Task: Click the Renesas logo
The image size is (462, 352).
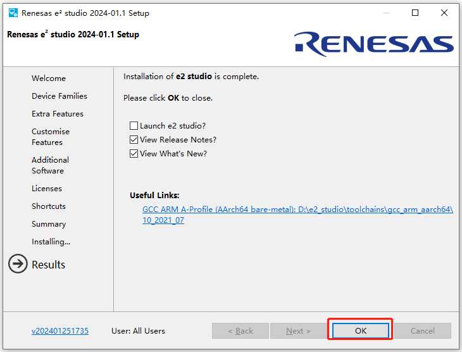Action: click(374, 44)
